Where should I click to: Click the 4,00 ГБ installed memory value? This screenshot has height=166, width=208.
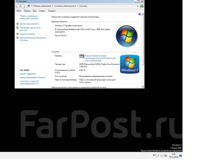click(x=82, y=70)
